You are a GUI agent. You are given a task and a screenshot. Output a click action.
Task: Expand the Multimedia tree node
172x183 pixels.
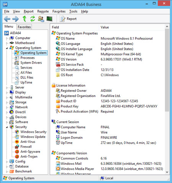point(7,97)
